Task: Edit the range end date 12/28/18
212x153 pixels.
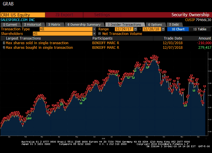Action: (x=152, y=29)
